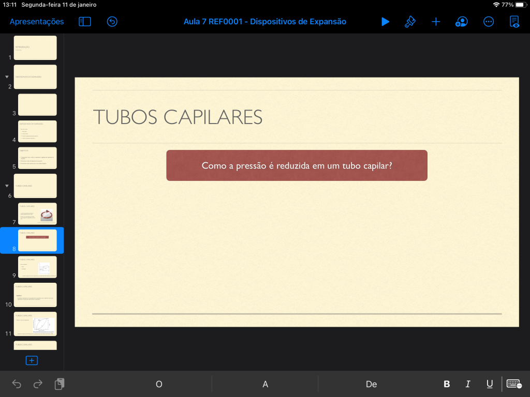The height and width of the screenshot is (397, 530).
Task: Open the More options ellipsis menu
Action: click(x=488, y=22)
